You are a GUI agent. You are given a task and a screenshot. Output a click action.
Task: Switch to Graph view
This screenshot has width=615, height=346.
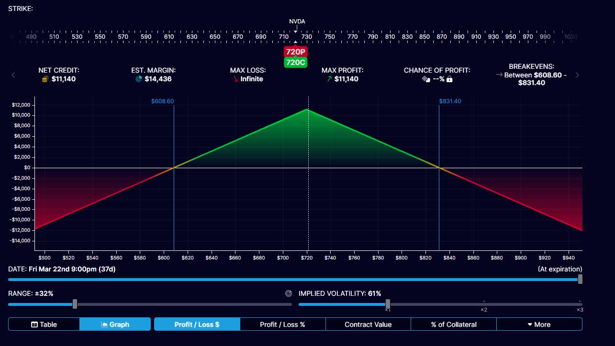point(115,324)
